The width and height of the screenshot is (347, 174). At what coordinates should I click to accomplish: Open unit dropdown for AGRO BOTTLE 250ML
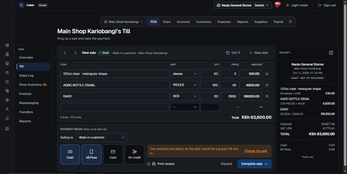(185, 85)
